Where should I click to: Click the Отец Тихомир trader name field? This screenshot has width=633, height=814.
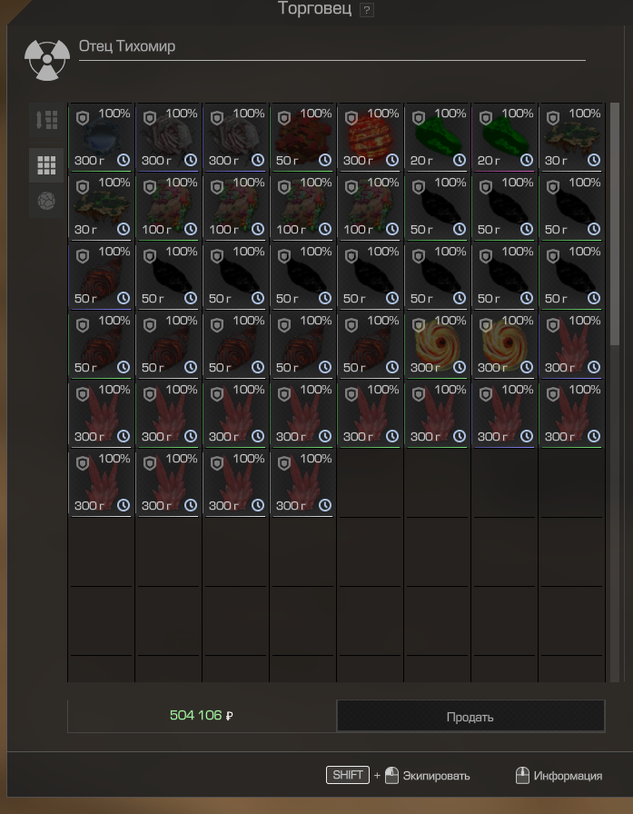(x=332, y=46)
